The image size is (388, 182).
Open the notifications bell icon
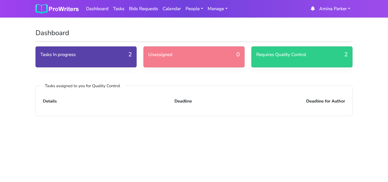click(x=313, y=8)
